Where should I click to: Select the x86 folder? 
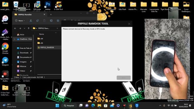pyautogui.click(x=40, y=43)
